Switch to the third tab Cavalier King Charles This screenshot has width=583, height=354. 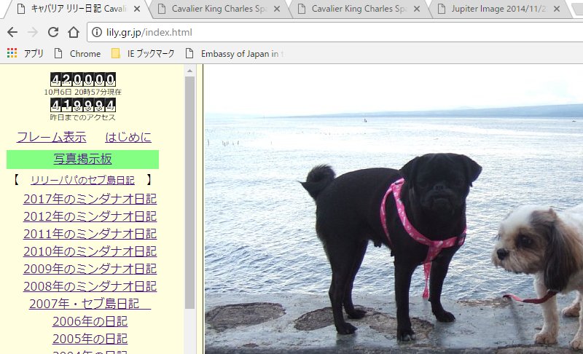[x=359, y=9]
